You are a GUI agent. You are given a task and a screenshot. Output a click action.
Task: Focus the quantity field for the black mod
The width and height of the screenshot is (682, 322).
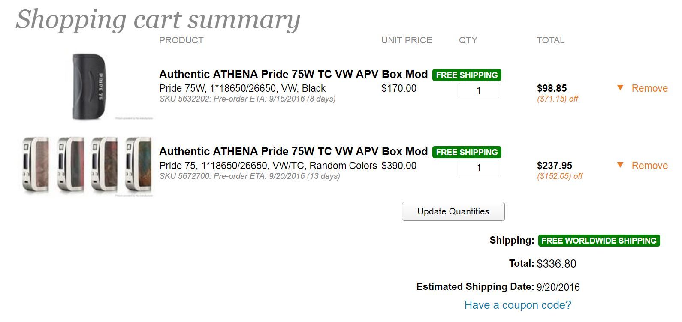coord(479,90)
